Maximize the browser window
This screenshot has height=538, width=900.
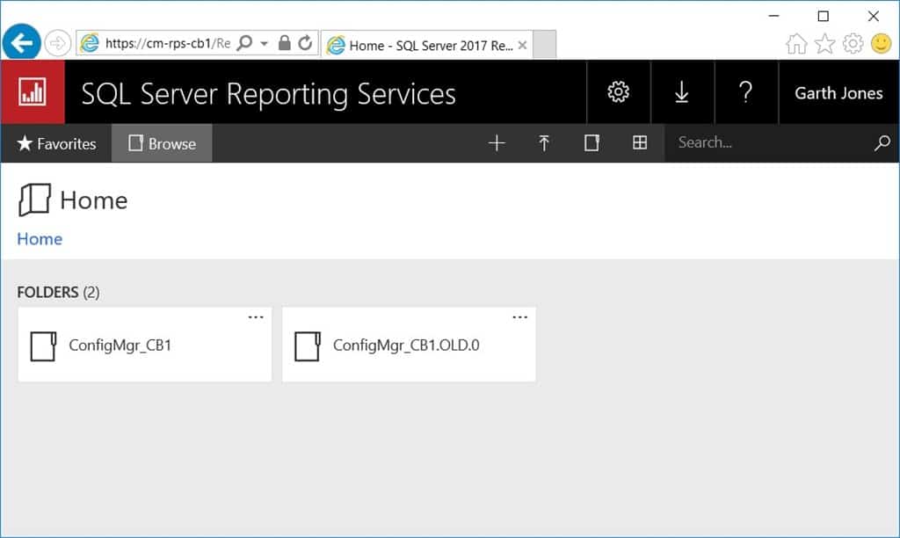click(x=823, y=16)
